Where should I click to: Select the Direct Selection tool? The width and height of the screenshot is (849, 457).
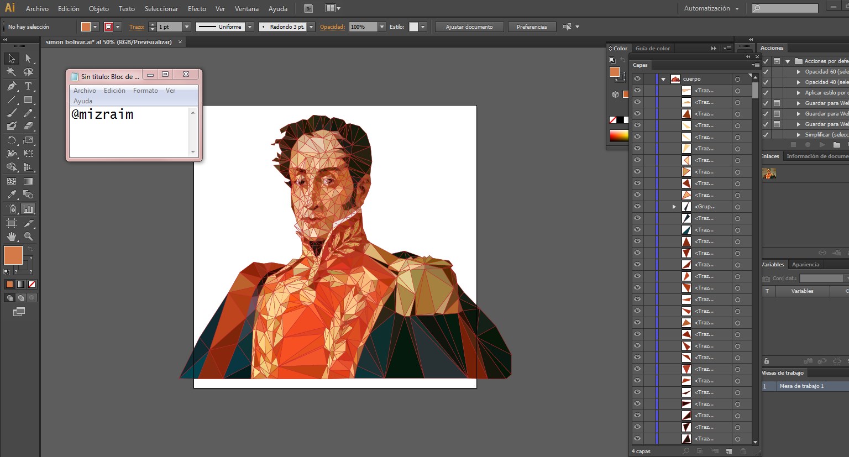pyautogui.click(x=28, y=59)
